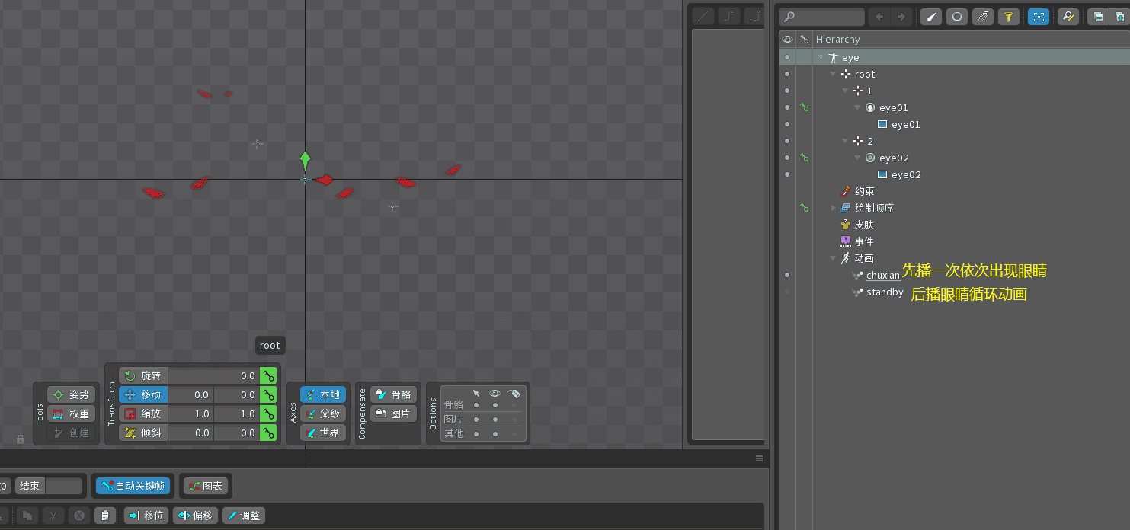Select the Scale (缩放) transform tool
Viewport: 1130px width, 530px height.
[143, 413]
